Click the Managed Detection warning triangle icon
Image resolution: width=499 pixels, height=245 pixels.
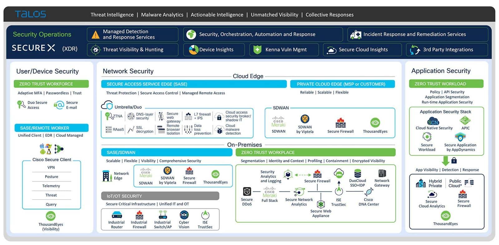pos(95,35)
